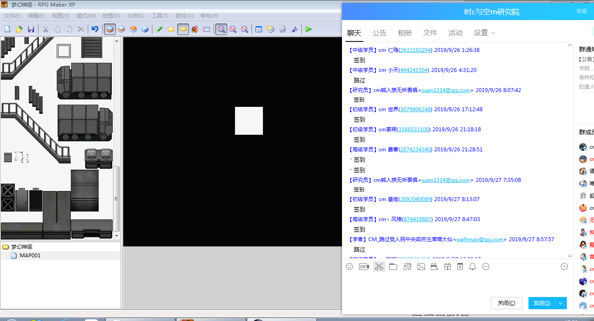Viewport: 594px width, 321px height.
Task: Undo the last action in RPG Maker
Action: point(95,29)
